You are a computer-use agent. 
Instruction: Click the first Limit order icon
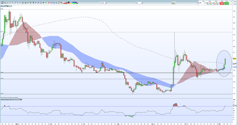click(208, 3)
